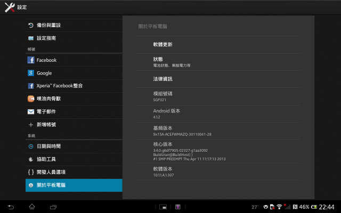Tap the Settings wrench icon in title bar

[10, 7]
